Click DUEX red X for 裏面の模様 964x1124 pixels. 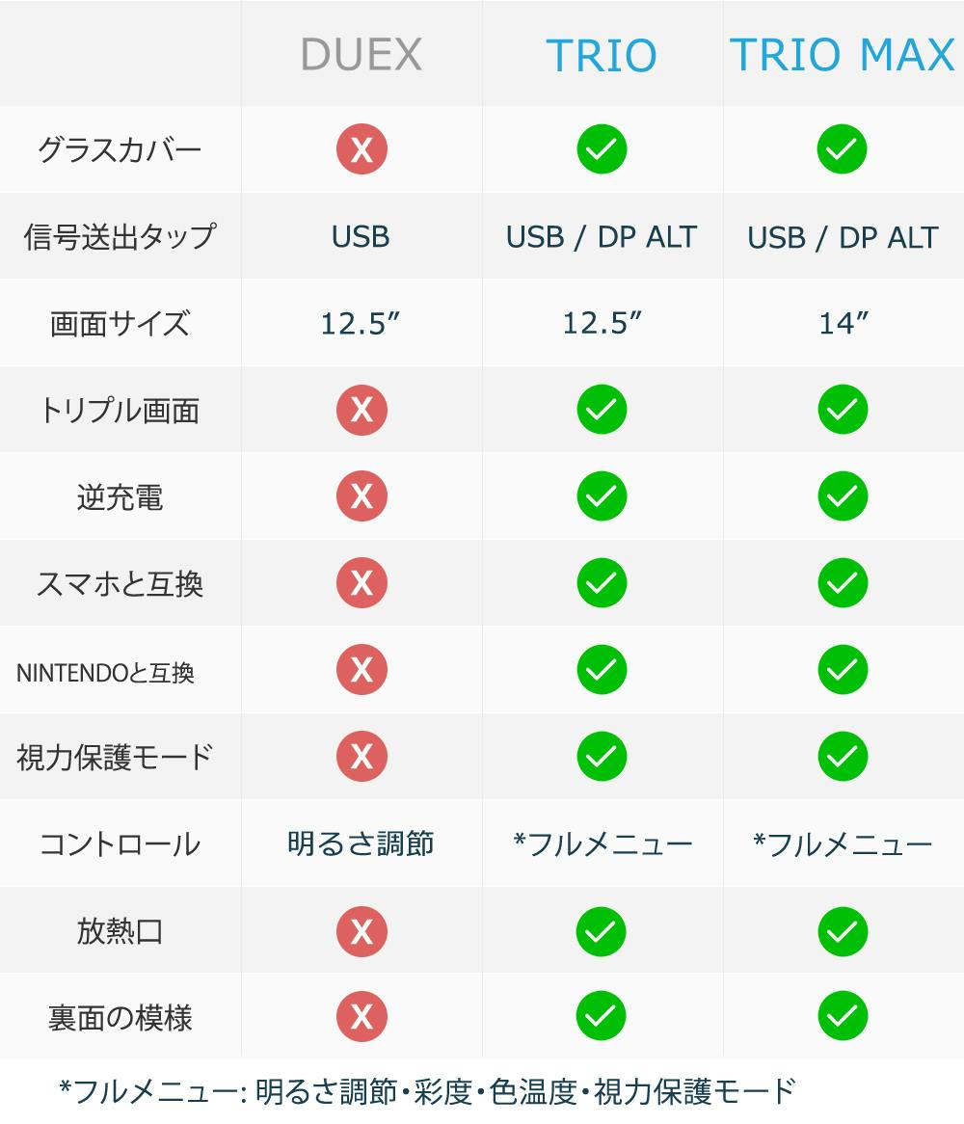pyautogui.click(x=361, y=1016)
